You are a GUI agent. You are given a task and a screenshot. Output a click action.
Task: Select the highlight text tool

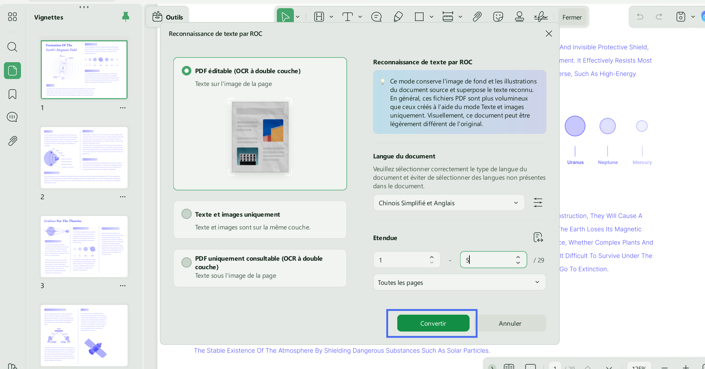click(319, 17)
